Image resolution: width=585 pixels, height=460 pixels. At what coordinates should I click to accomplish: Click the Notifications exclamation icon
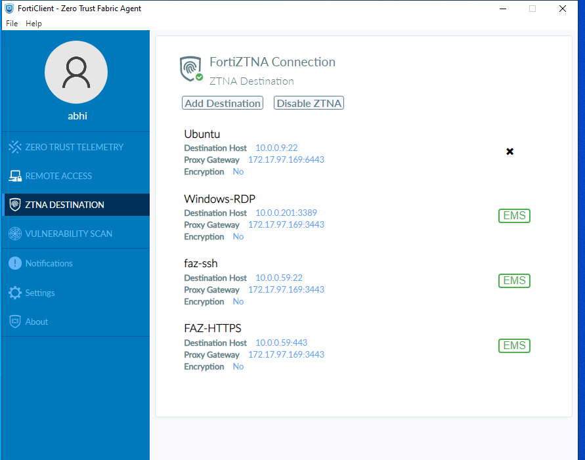[15, 263]
